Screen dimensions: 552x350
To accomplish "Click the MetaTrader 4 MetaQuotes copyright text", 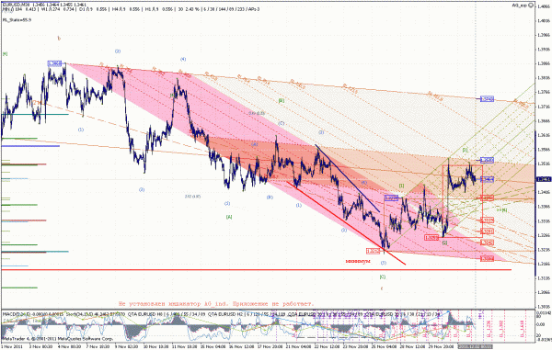I will click(58, 339).
